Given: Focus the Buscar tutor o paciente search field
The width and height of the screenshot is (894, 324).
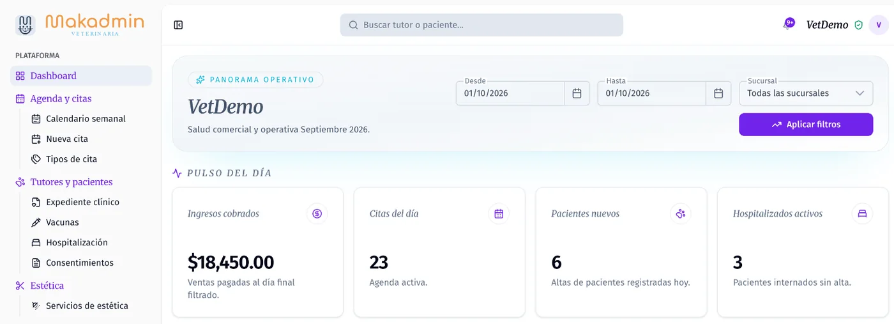Looking at the screenshot, I should 481,25.
